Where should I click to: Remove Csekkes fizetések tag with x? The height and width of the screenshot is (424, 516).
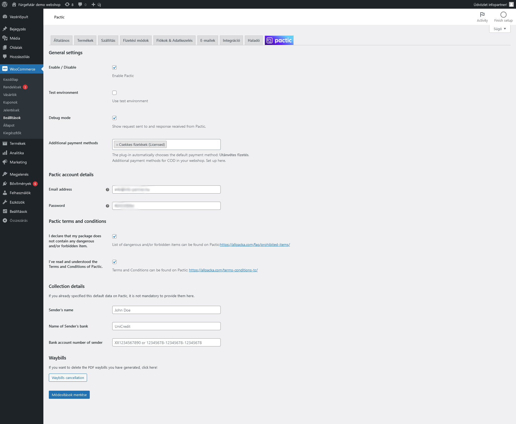(x=117, y=145)
